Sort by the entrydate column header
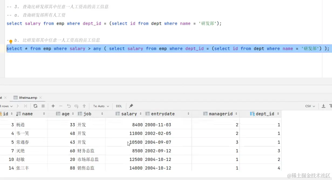Viewport: 332px width, 180px height. (167, 114)
